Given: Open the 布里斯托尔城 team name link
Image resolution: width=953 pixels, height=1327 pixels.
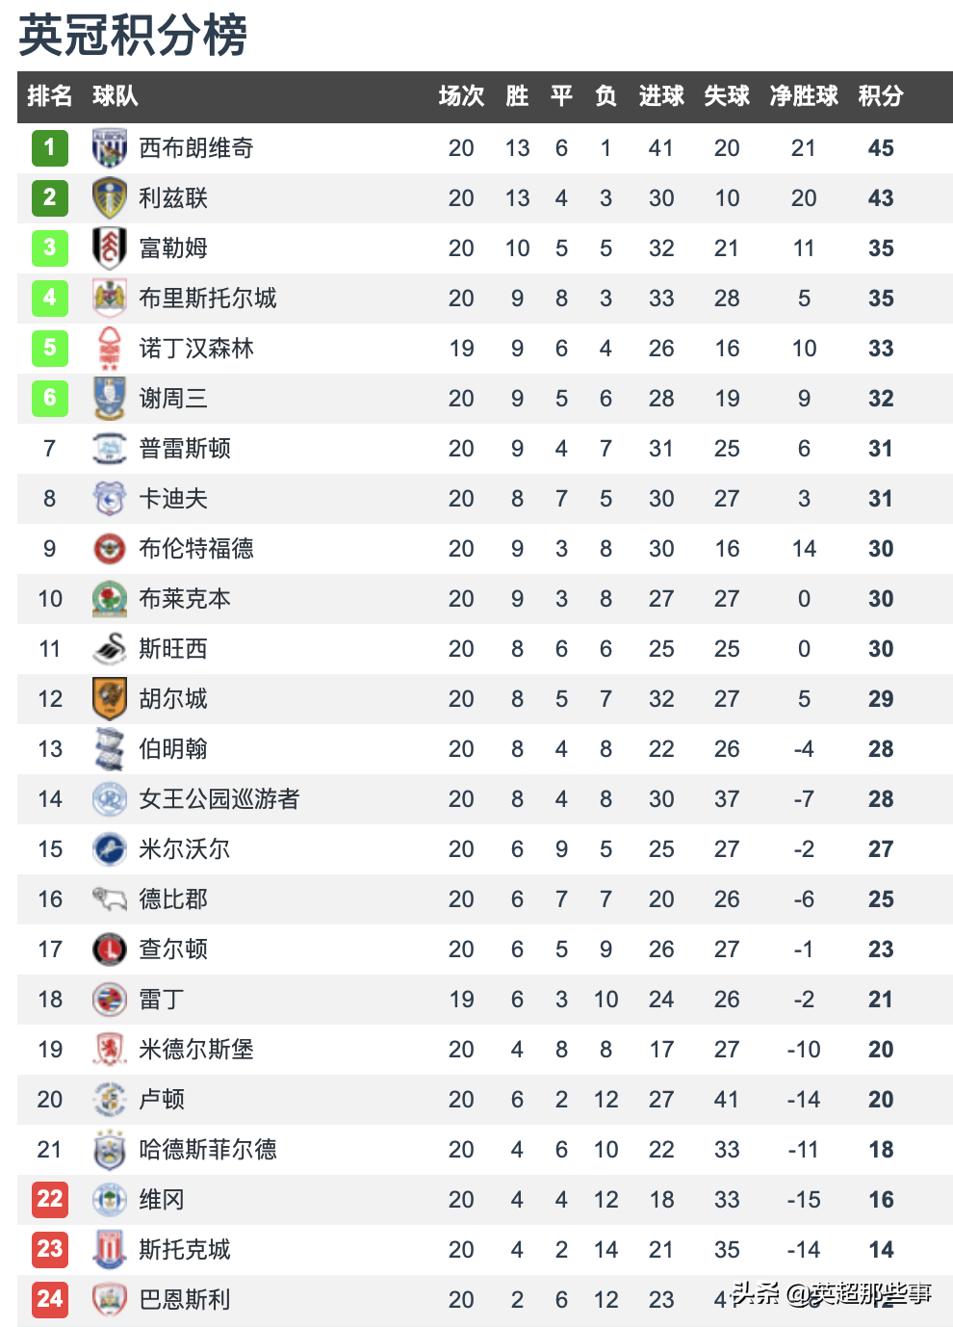Looking at the screenshot, I should click(x=208, y=299).
